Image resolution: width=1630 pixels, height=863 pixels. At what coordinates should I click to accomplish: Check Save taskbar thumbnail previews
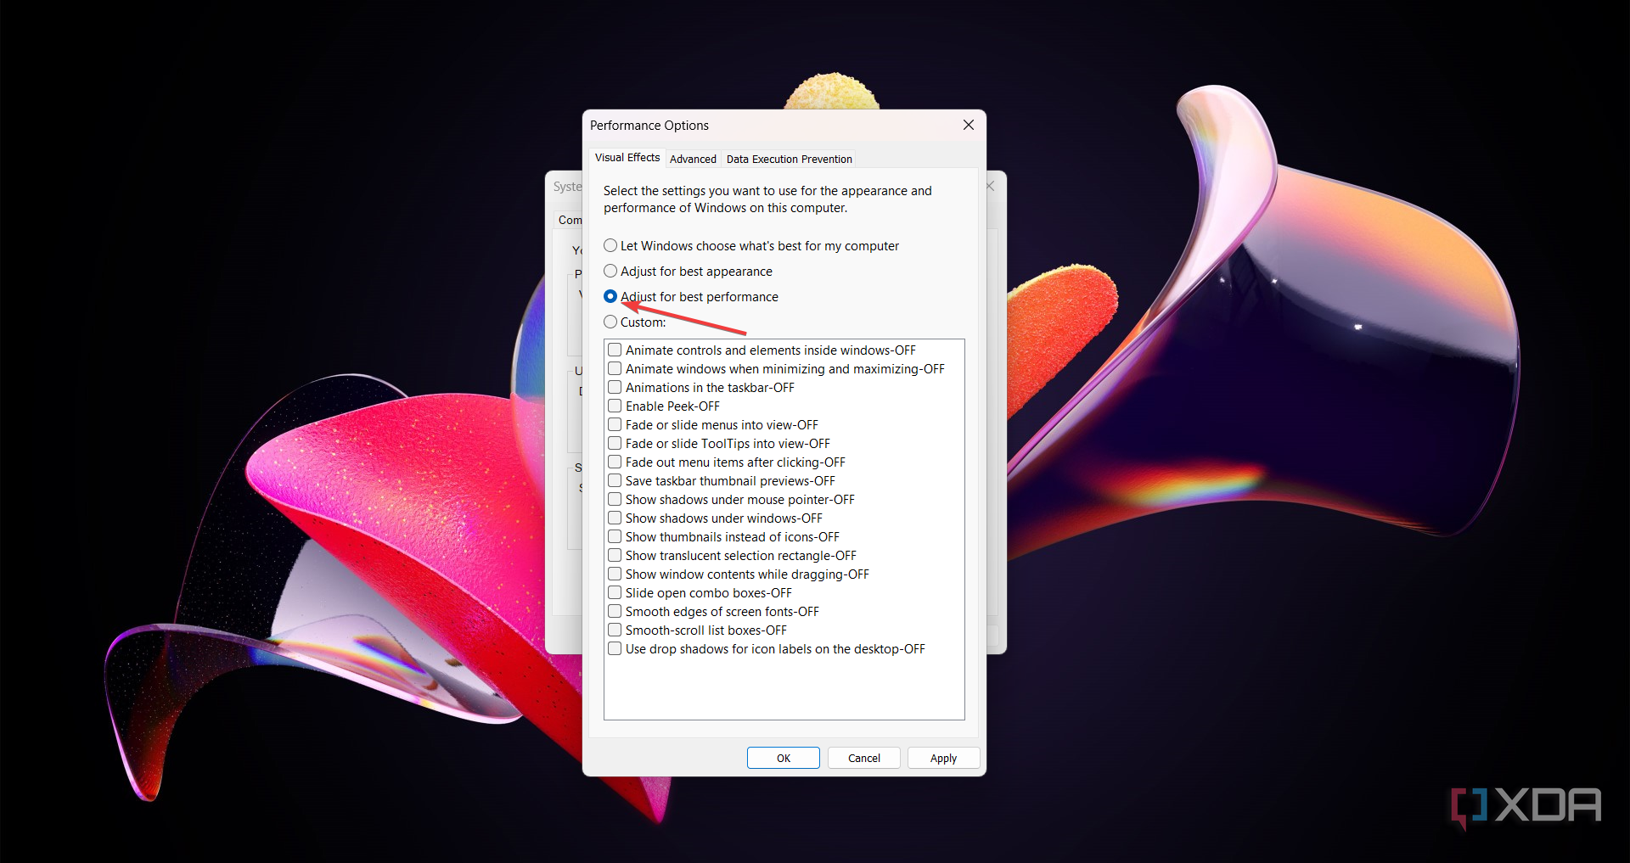[615, 481]
